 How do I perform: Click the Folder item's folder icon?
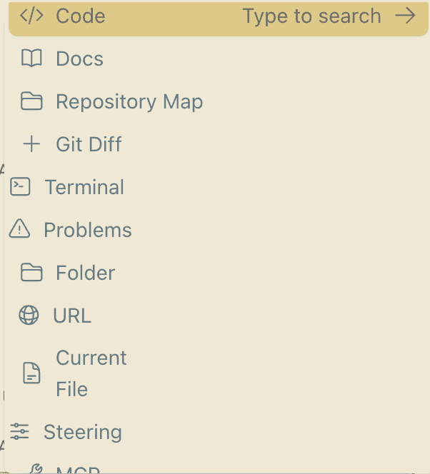[x=31, y=273]
